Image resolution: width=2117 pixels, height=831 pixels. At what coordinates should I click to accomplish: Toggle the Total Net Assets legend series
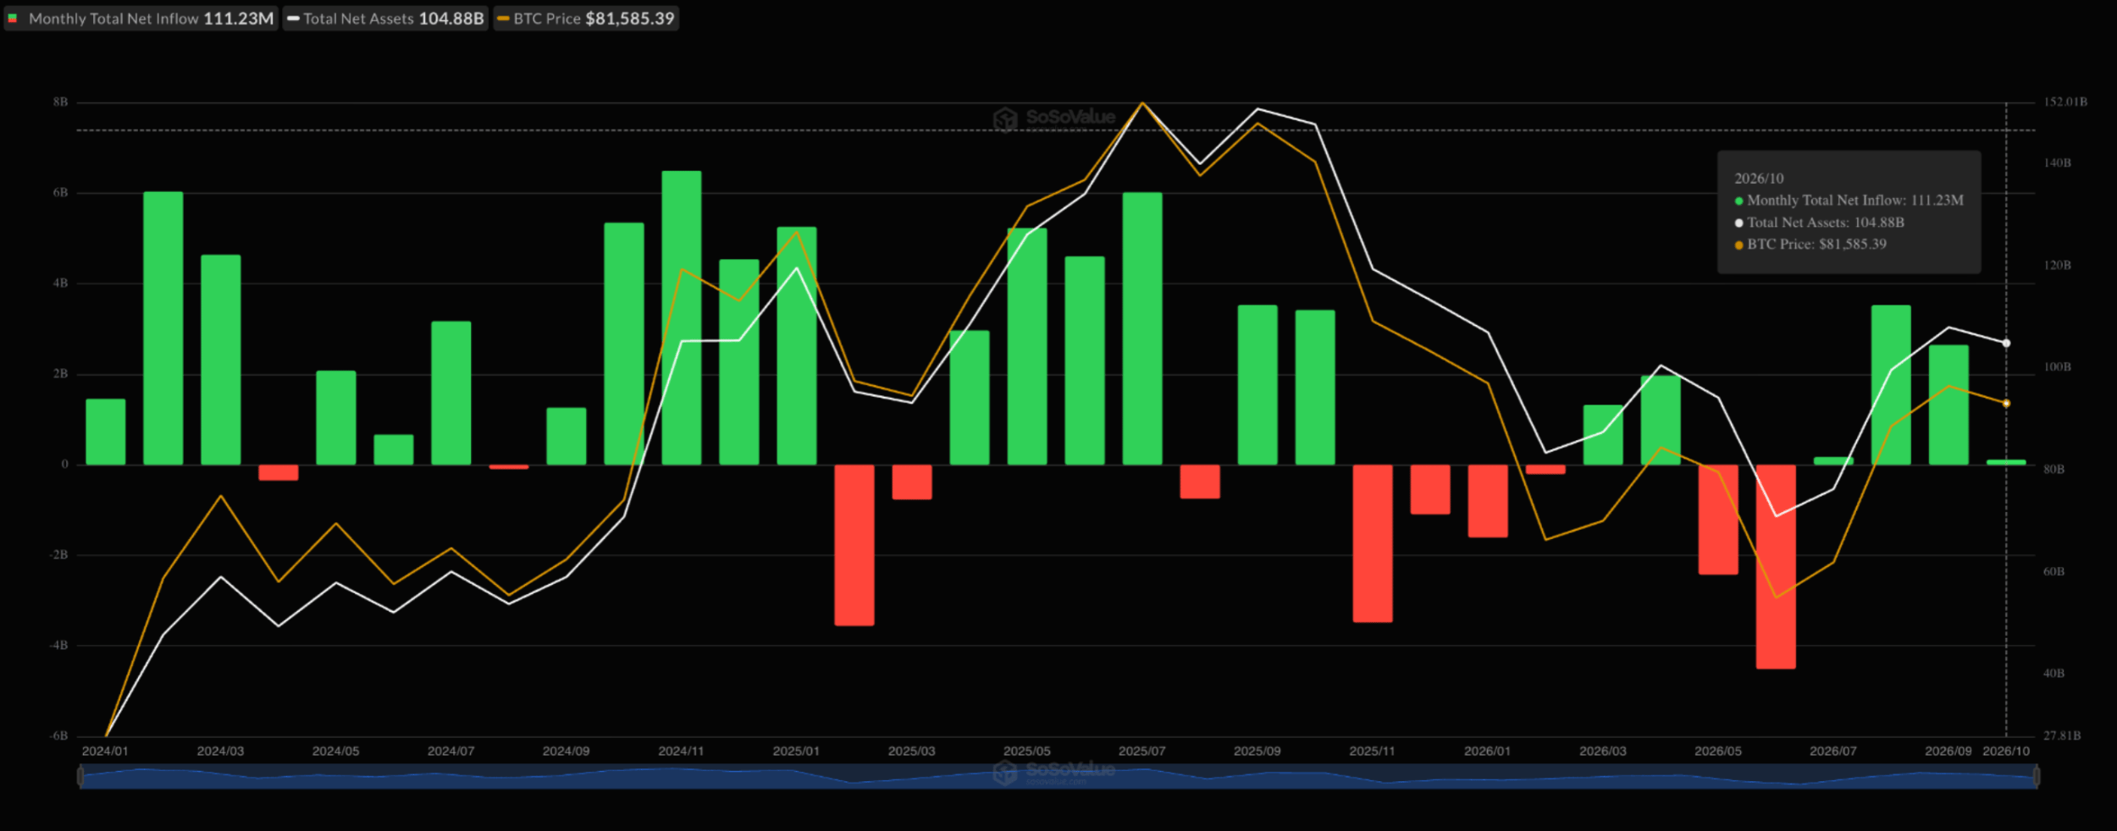[385, 19]
